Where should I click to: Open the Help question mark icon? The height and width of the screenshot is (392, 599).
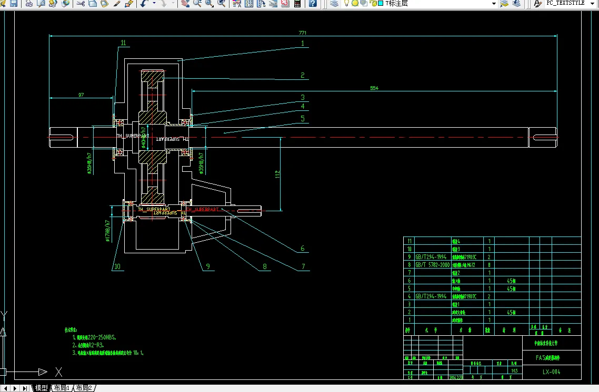pos(313,4)
